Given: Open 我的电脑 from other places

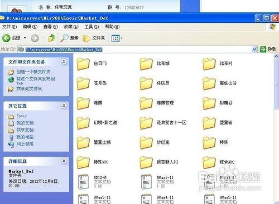Looking at the screenshot, I should (25, 137).
